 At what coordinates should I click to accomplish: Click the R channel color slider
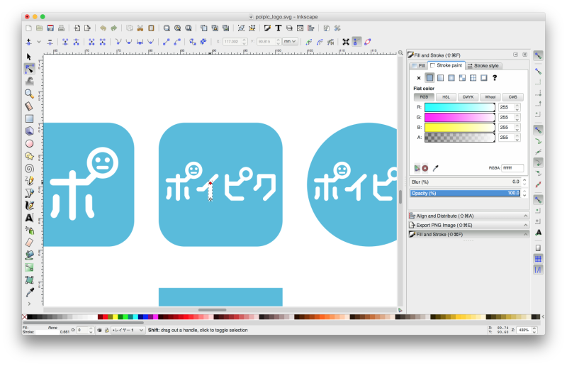pyautogui.click(x=459, y=107)
